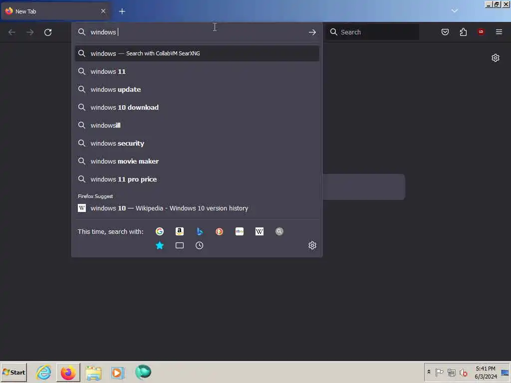Search with Google icon
The image size is (511, 383).
(160, 231)
